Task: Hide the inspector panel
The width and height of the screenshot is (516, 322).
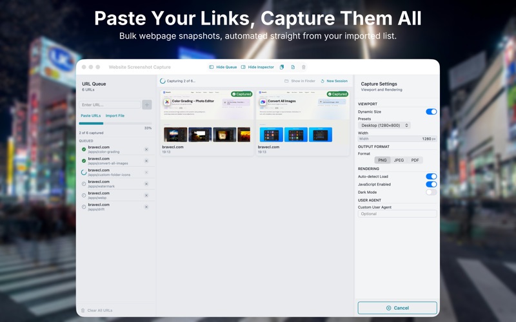Action: [x=257, y=67]
